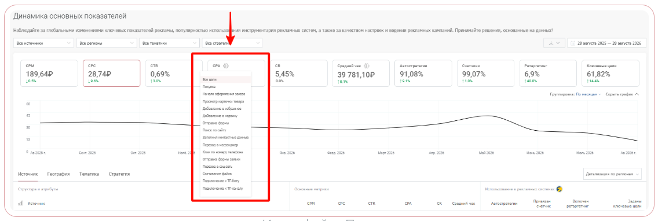Open the Все стратегии filter dropdown
Image resolution: width=658 pixels, height=221 pixels.
[232, 43]
